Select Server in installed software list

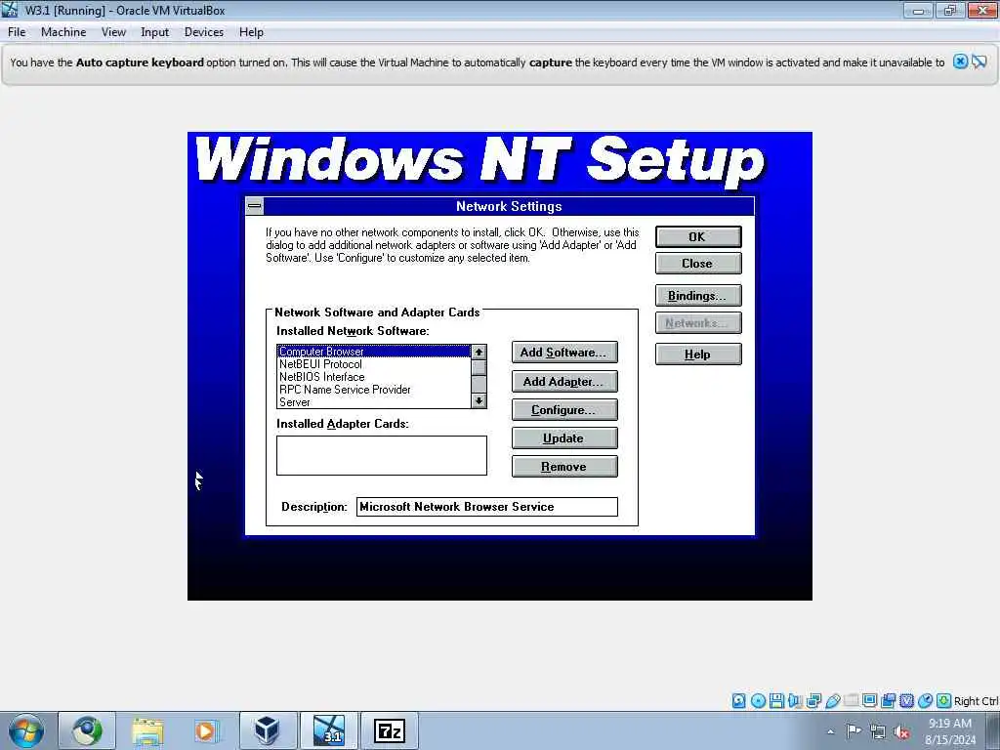point(374,402)
